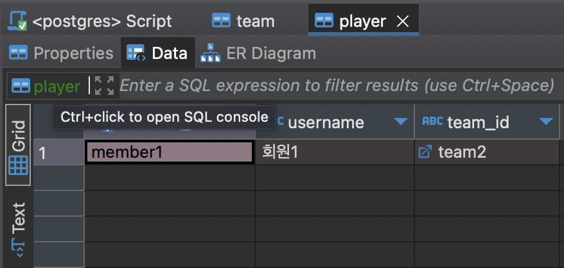Viewport: 564px width, 268px height.
Task: Select the member1 cell
Action: 170,153
